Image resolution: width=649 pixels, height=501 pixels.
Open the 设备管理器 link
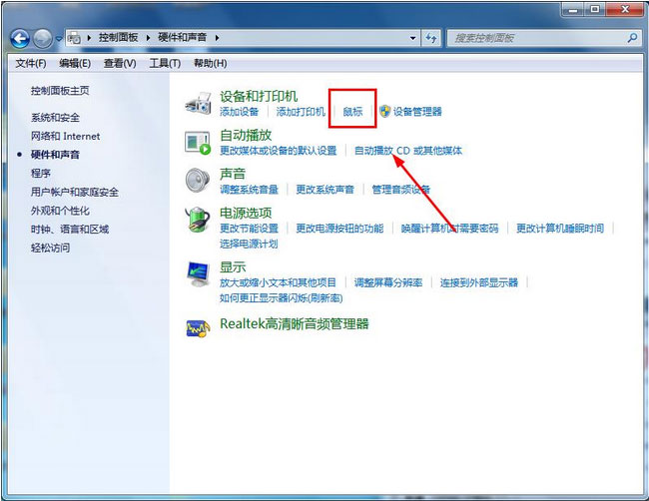pyautogui.click(x=417, y=112)
